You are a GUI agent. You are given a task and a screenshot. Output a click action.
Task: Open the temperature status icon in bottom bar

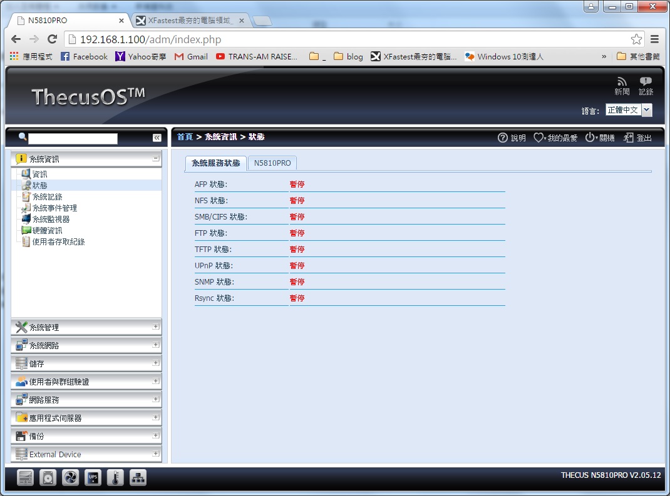(x=115, y=478)
